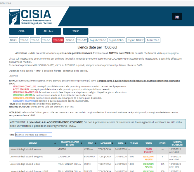Click the ATTENZIONE calendar notice box

(x=97, y=124)
